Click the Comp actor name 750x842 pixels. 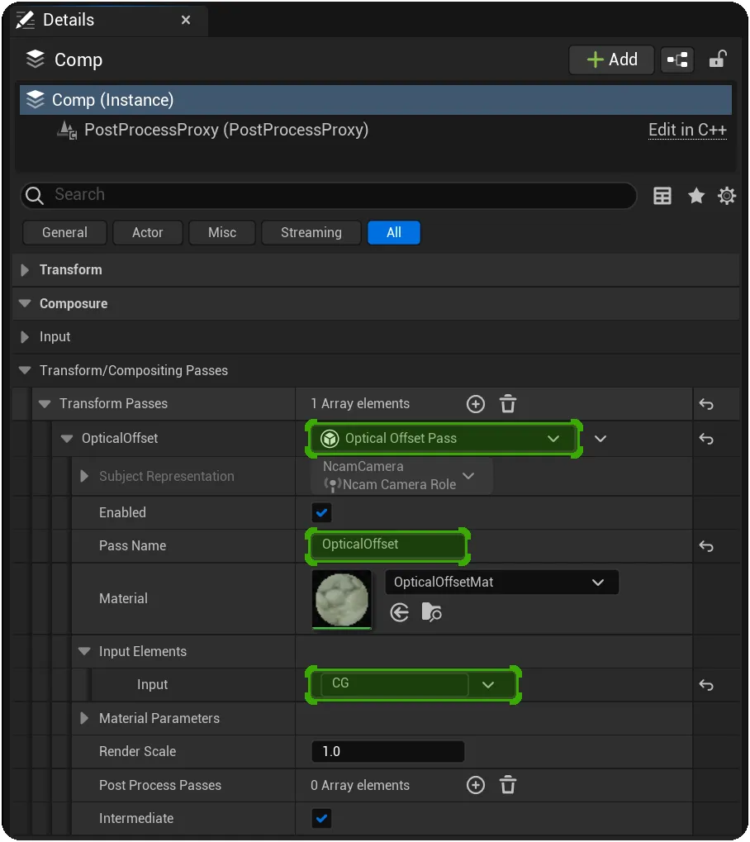pos(78,60)
